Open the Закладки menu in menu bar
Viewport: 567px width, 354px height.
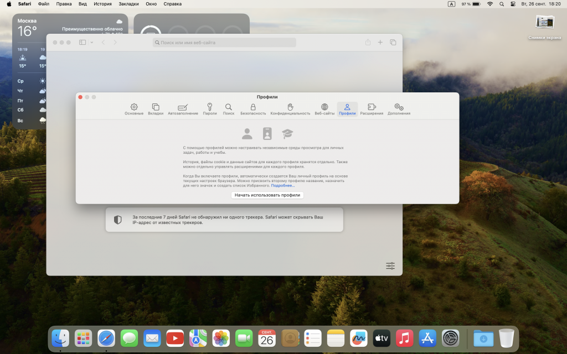[x=129, y=4]
